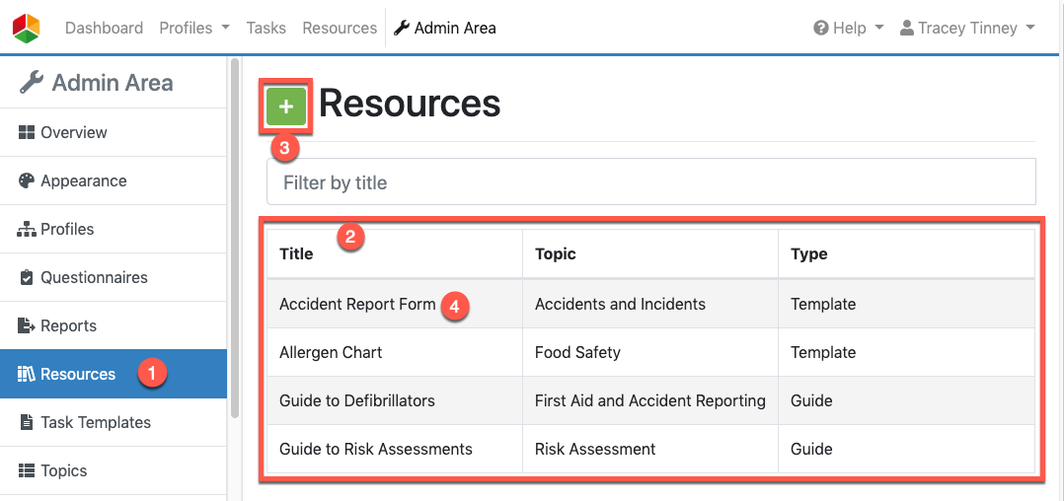Image resolution: width=1064 pixels, height=501 pixels.
Task: Open Reports in the admin sidebar
Action: (114, 325)
